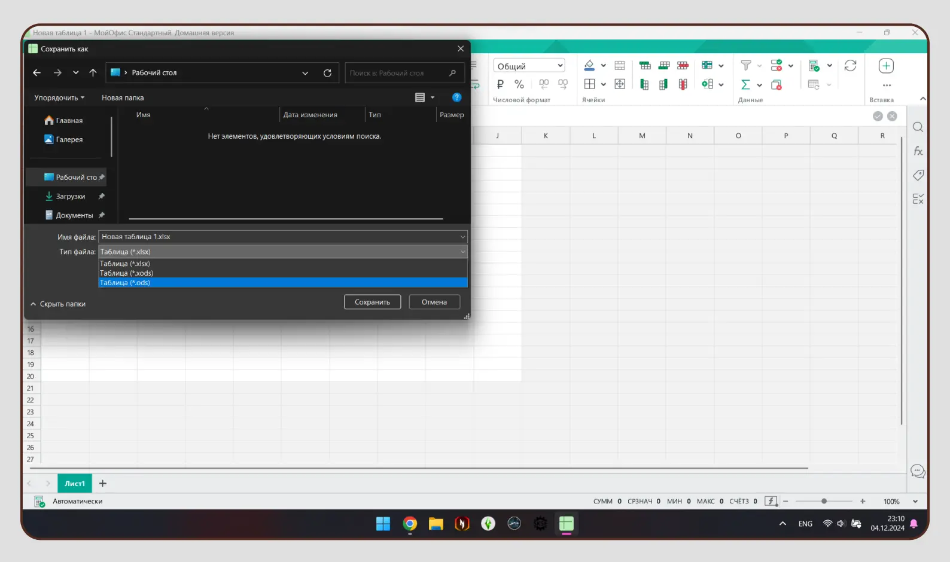Show hidden tray icons chevron
This screenshot has width=950, height=562.
(782, 524)
